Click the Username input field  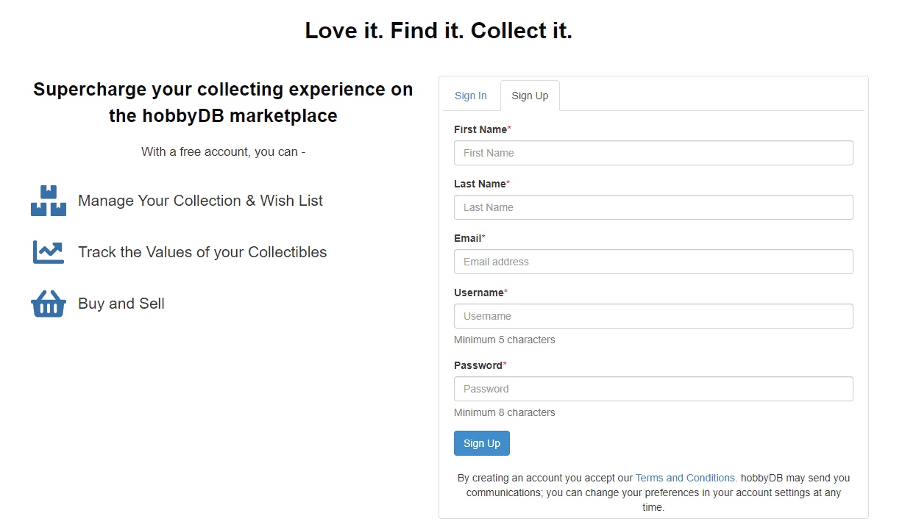(653, 315)
